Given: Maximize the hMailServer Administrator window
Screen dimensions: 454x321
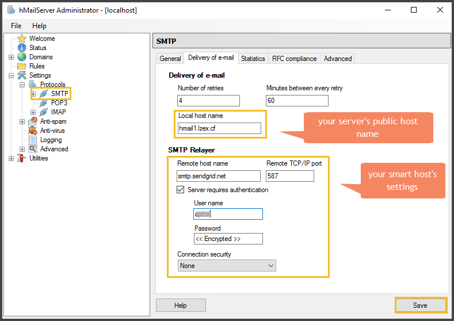Looking at the screenshot, I should [x=414, y=10].
